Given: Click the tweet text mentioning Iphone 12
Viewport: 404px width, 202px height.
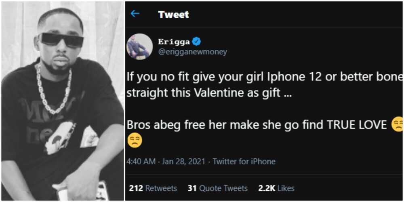Looking at the screenshot, I should (x=265, y=78).
